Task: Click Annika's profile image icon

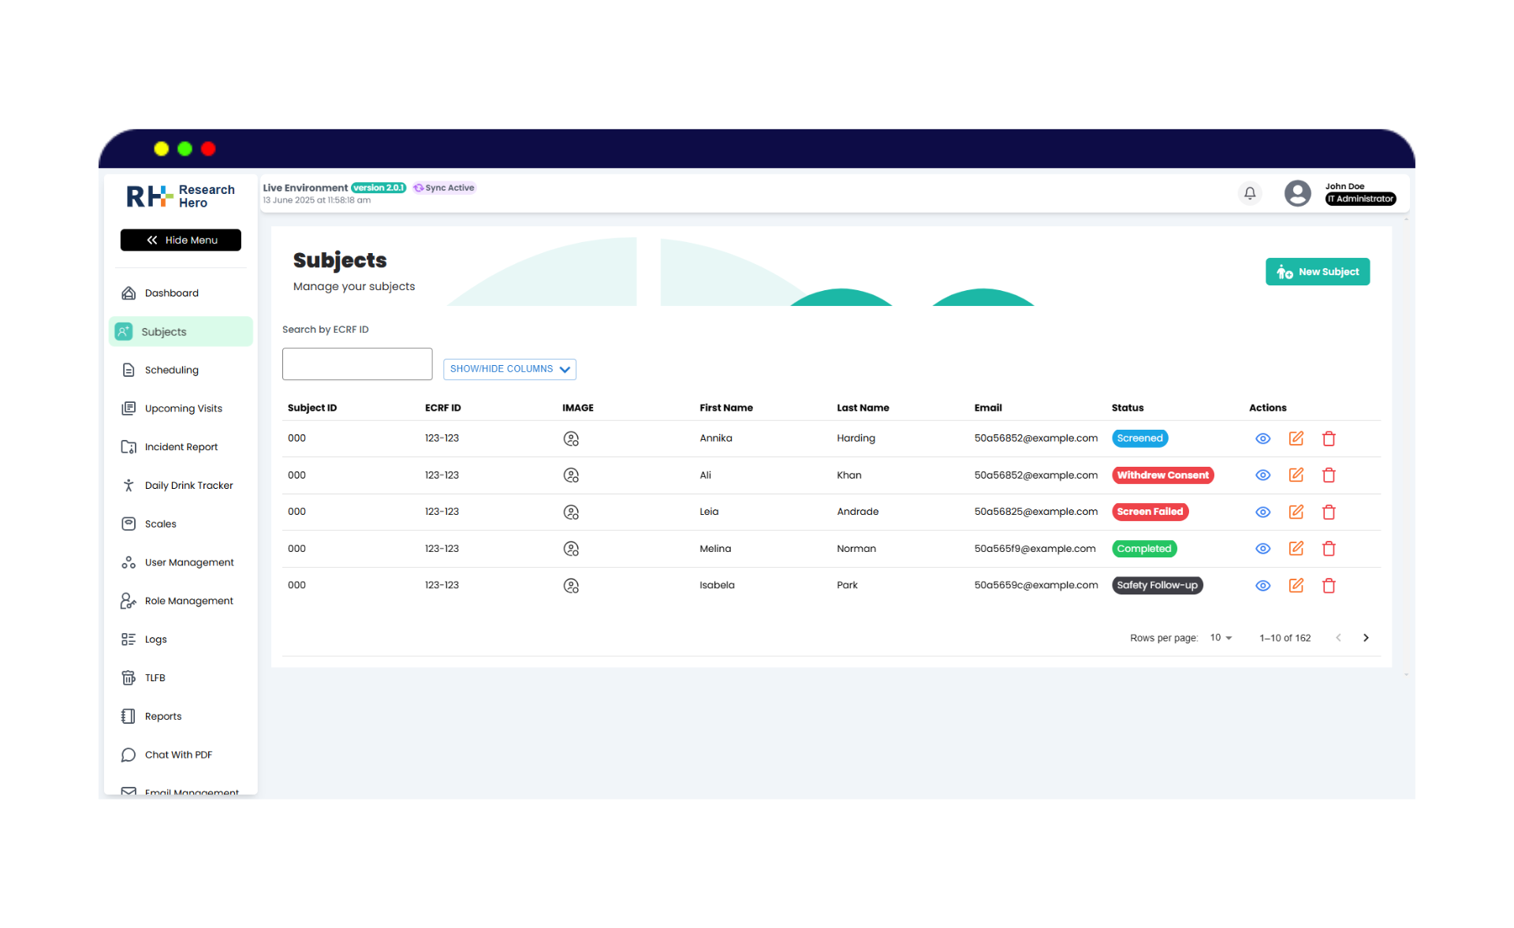Action: tap(571, 439)
